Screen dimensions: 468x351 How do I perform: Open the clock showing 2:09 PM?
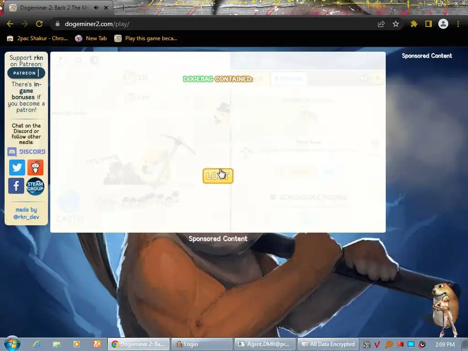[x=445, y=344]
